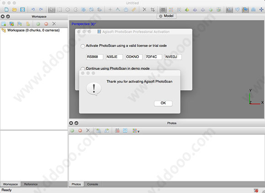Select the Rotate Object tool
This screenshot has height=193, width=265.
[100, 10]
